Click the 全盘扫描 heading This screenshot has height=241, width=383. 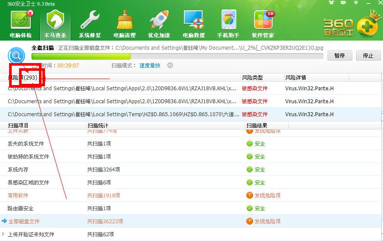coord(42,48)
